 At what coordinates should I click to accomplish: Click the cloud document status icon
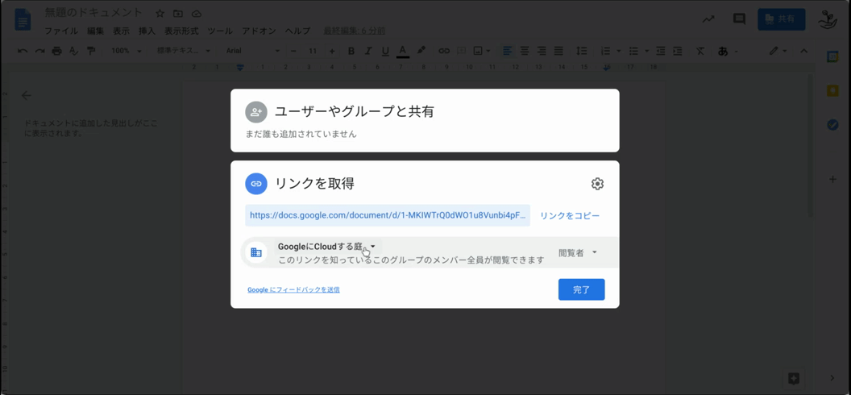pyautogui.click(x=197, y=13)
